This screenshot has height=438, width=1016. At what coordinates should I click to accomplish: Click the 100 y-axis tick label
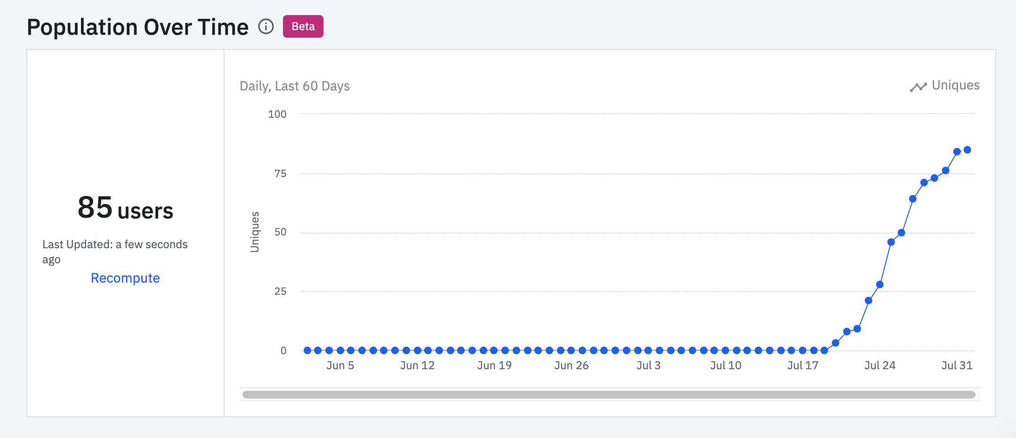277,114
